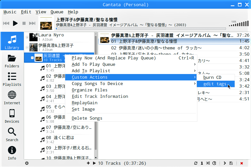Image resolution: width=251 pixels, height=167 pixels.
Task: Select ReplayGain in the context menu
Action: click(x=131, y=103)
